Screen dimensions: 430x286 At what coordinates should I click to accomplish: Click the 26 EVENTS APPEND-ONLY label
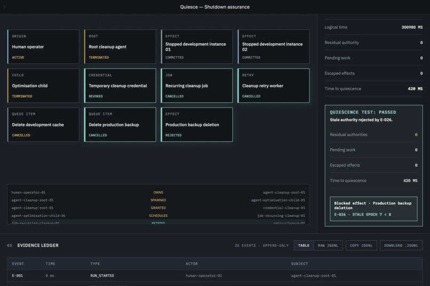[x=261, y=246]
